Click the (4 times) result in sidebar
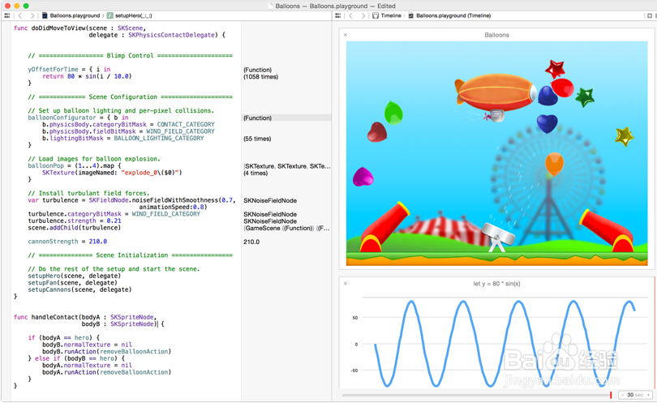 click(x=255, y=173)
